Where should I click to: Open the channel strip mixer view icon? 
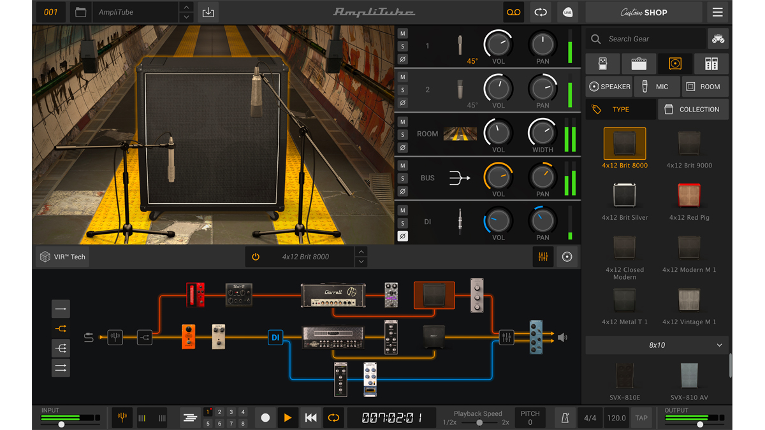click(x=542, y=257)
